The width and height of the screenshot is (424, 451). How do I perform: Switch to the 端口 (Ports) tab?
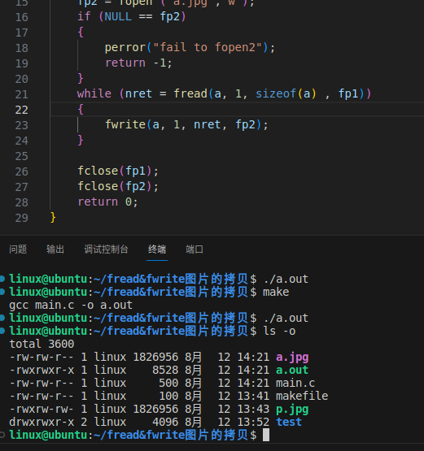195,249
